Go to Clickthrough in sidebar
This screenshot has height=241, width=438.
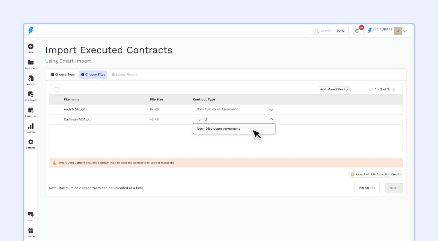pos(31,94)
